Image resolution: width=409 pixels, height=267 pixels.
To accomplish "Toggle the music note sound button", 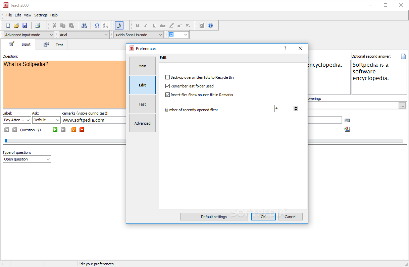I will 119,25.
